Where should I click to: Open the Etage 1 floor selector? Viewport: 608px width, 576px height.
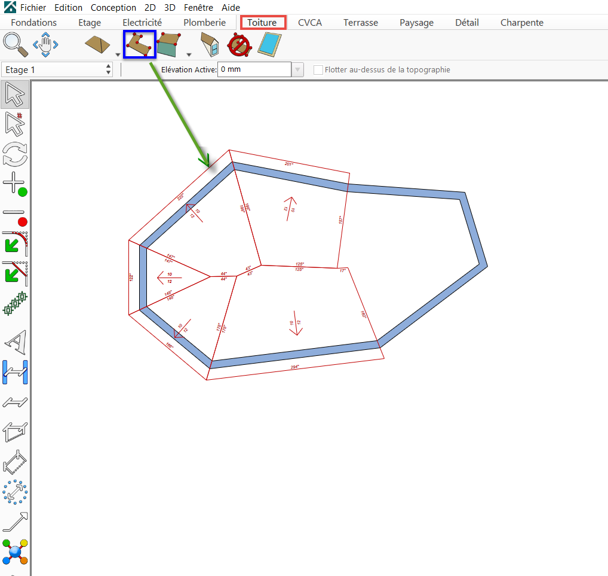(57, 70)
